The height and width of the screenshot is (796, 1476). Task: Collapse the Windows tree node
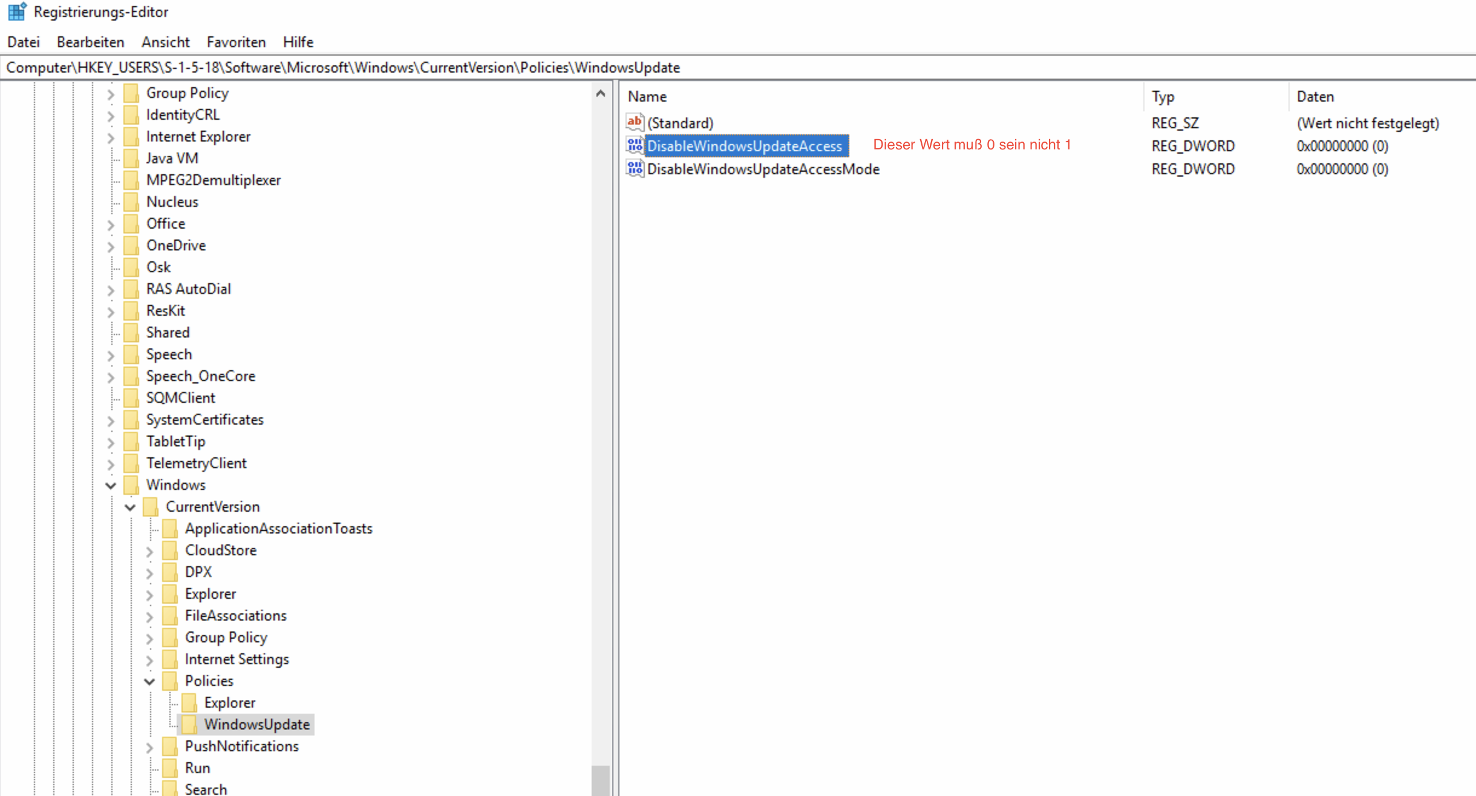pos(111,485)
